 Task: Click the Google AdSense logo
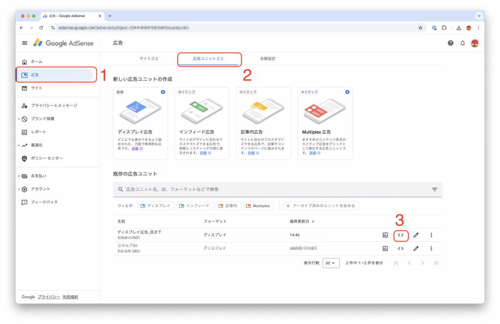pyautogui.click(x=63, y=43)
